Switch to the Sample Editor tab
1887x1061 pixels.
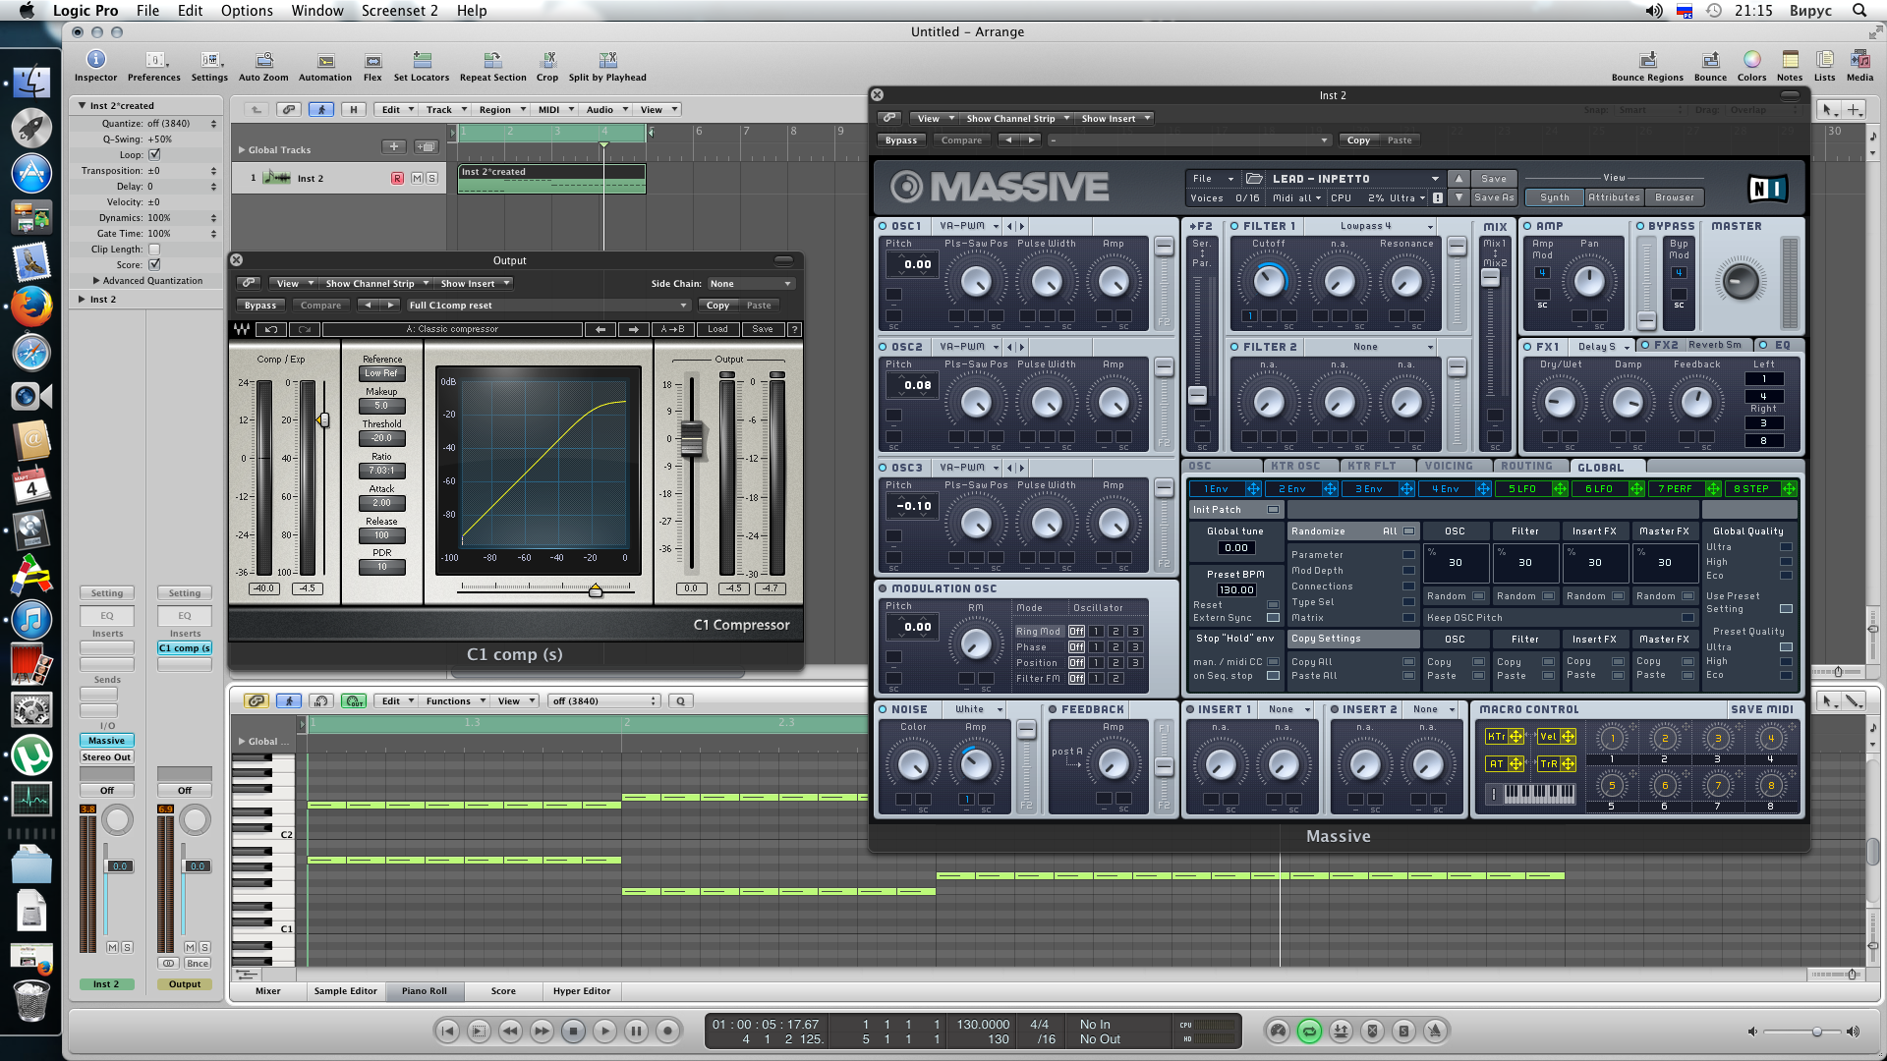pyautogui.click(x=345, y=991)
